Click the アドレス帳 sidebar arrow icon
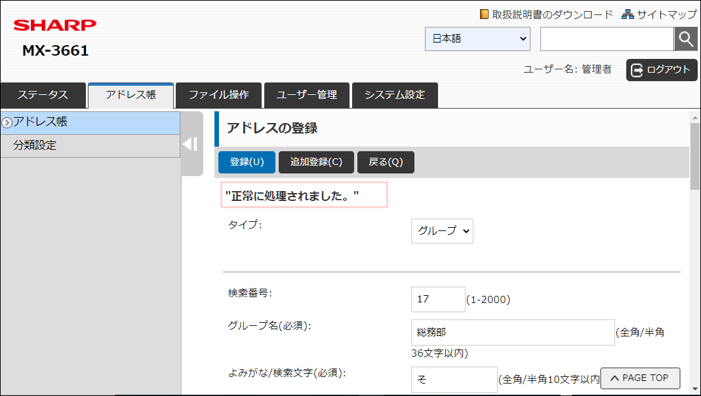 (7, 123)
